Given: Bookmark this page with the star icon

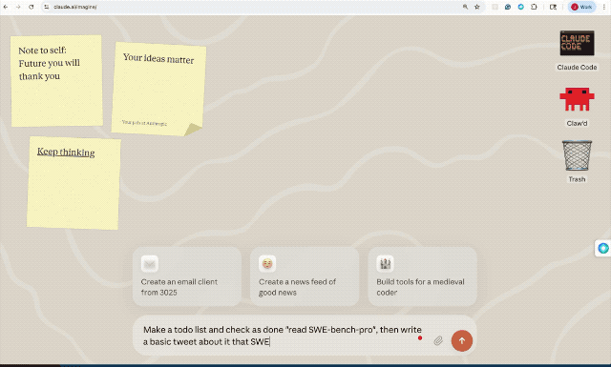Looking at the screenshot, I should 477,7.
